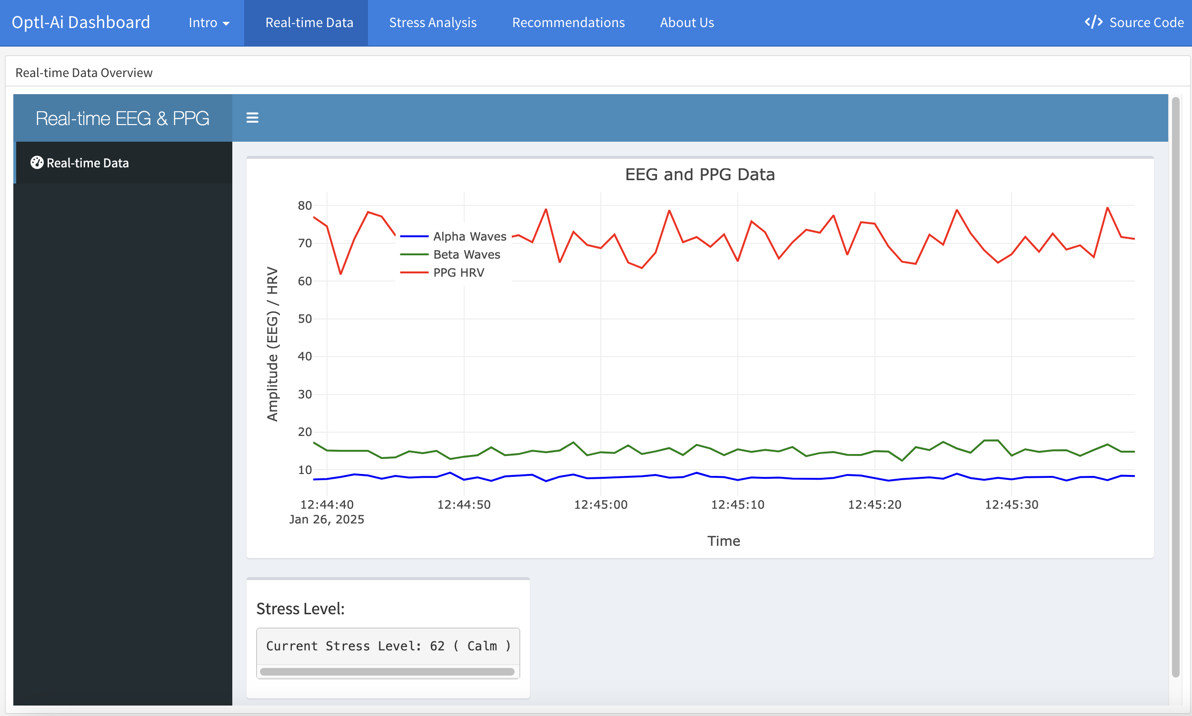Click the dashboard gauge icon in sidebar
Screen dimensions: 1192x716
point(37,163)
